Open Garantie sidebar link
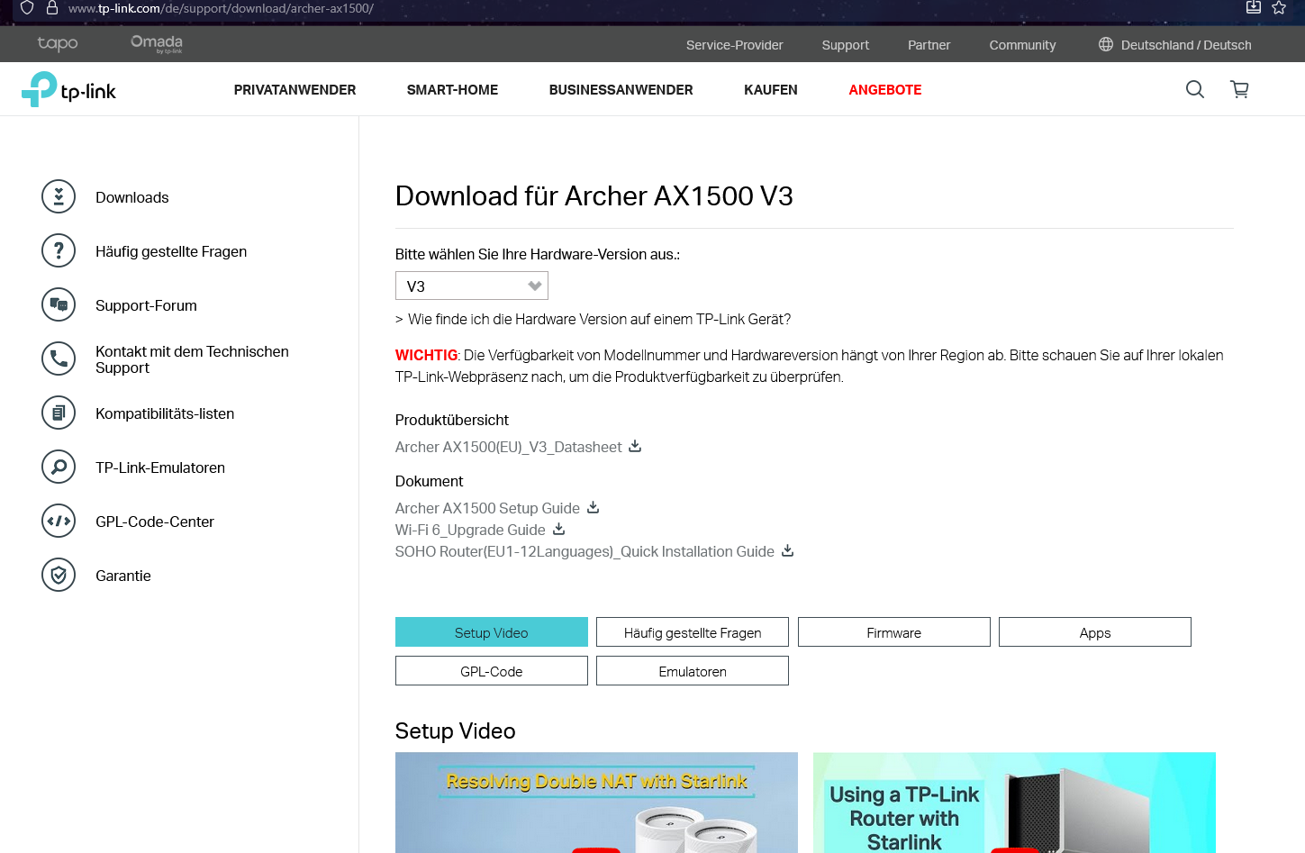 click(123, 576)
